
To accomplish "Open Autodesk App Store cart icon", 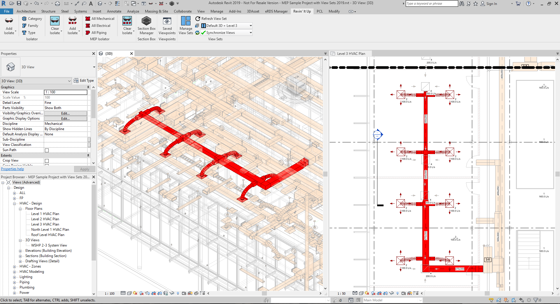I will pos(518,4).
